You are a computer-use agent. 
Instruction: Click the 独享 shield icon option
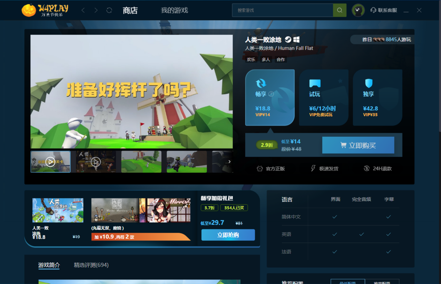(368, 84)
